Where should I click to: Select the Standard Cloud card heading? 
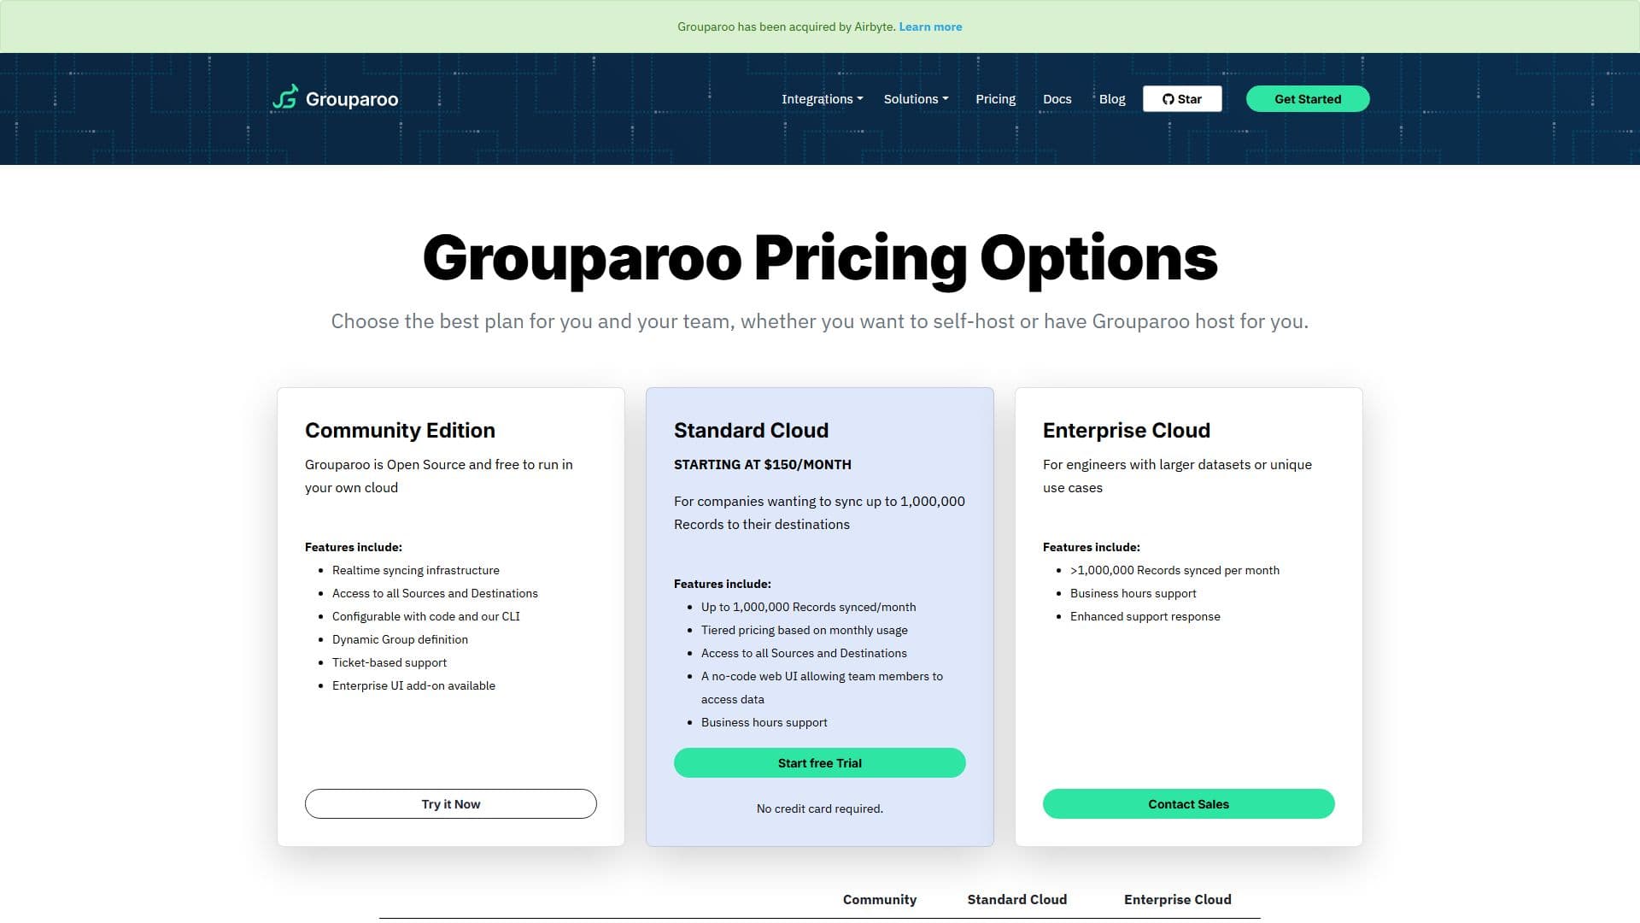(751, 430)
